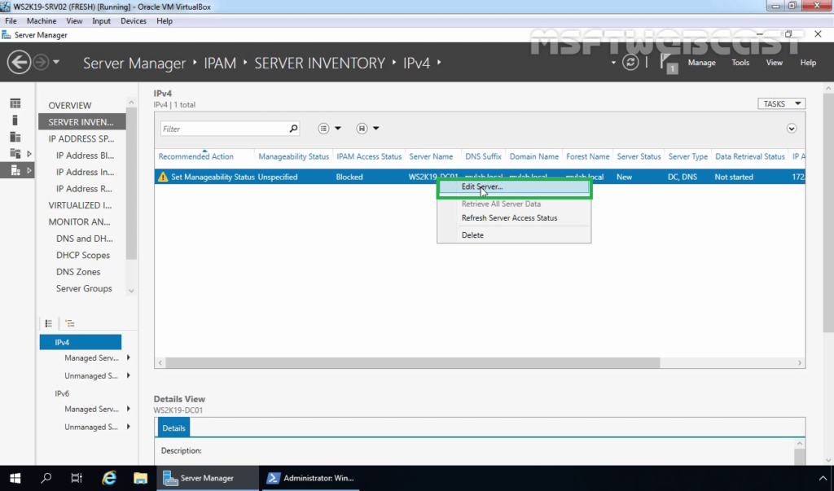Select the IPv4 node in lower tree
Image resolution: width=834 pixels, height=491 pixels.
81,342
